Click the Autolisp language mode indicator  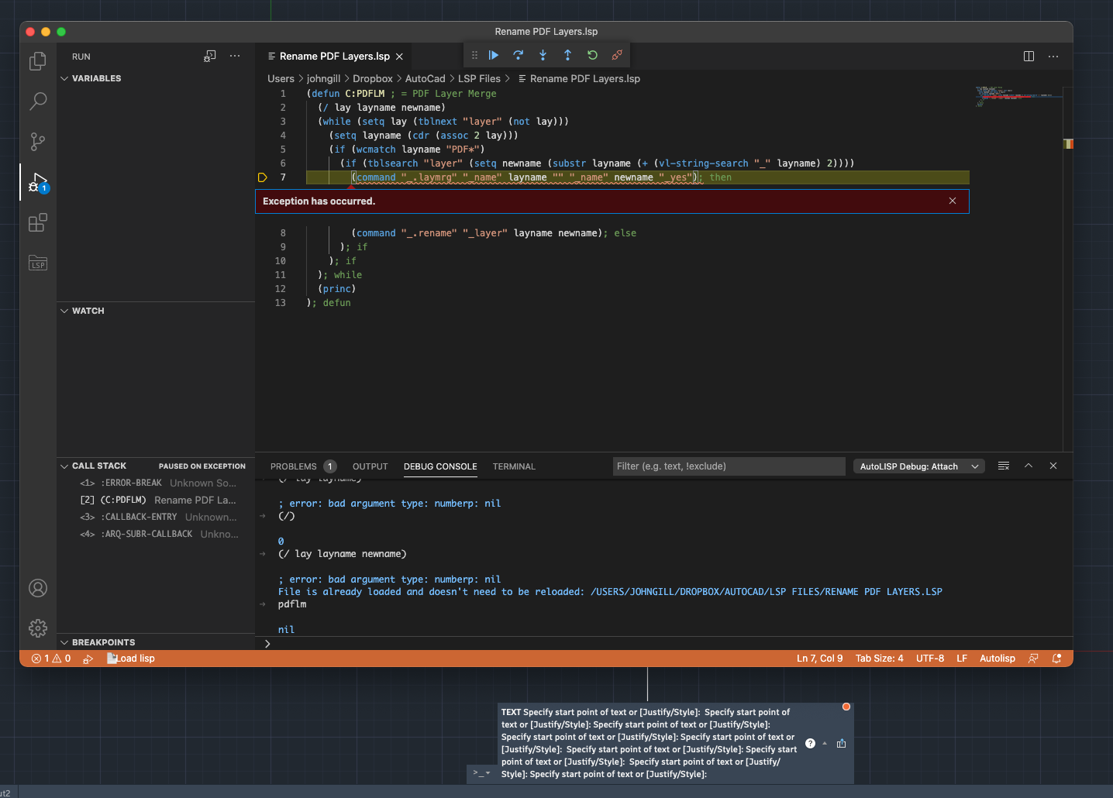(x=997, y=659)
